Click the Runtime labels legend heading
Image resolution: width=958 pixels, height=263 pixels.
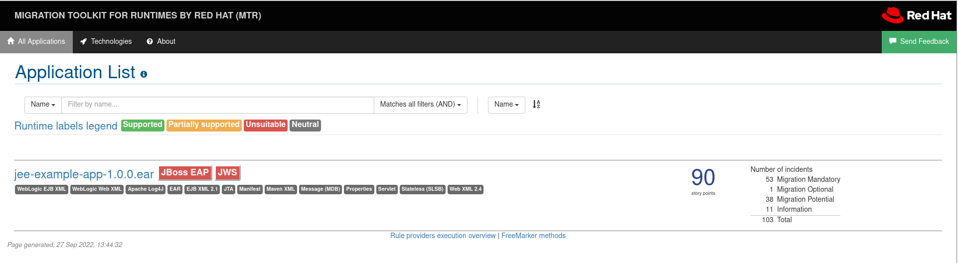(x=66, y=126)
